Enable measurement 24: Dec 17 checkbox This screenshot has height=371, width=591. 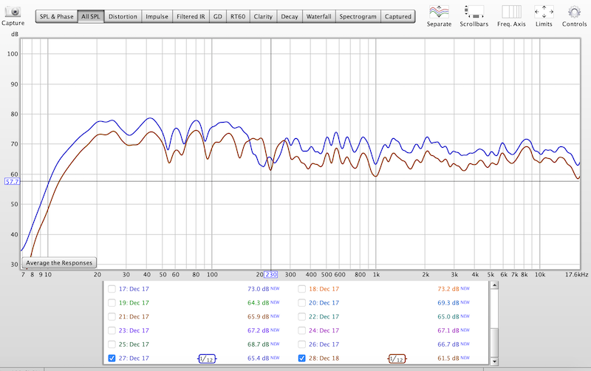301,330
